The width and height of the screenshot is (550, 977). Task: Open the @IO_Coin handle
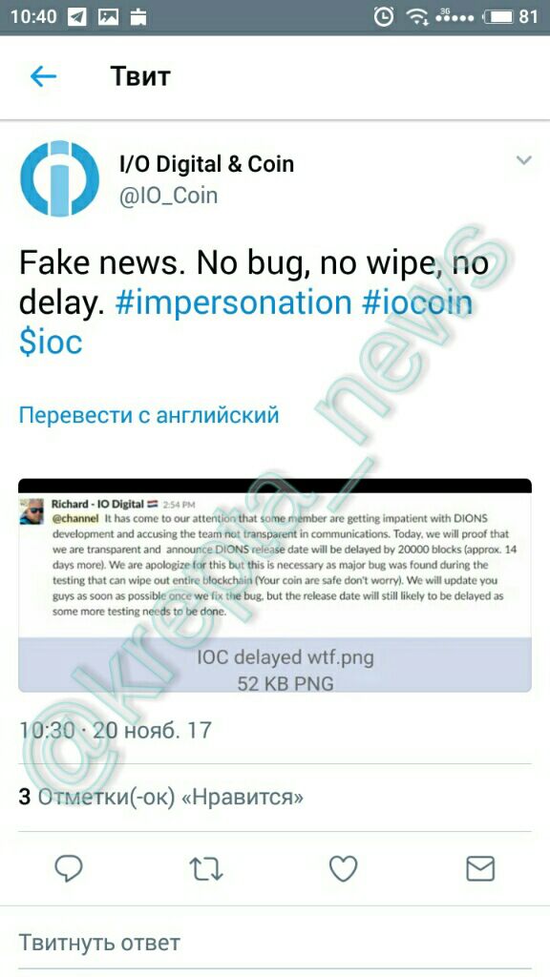168,196
